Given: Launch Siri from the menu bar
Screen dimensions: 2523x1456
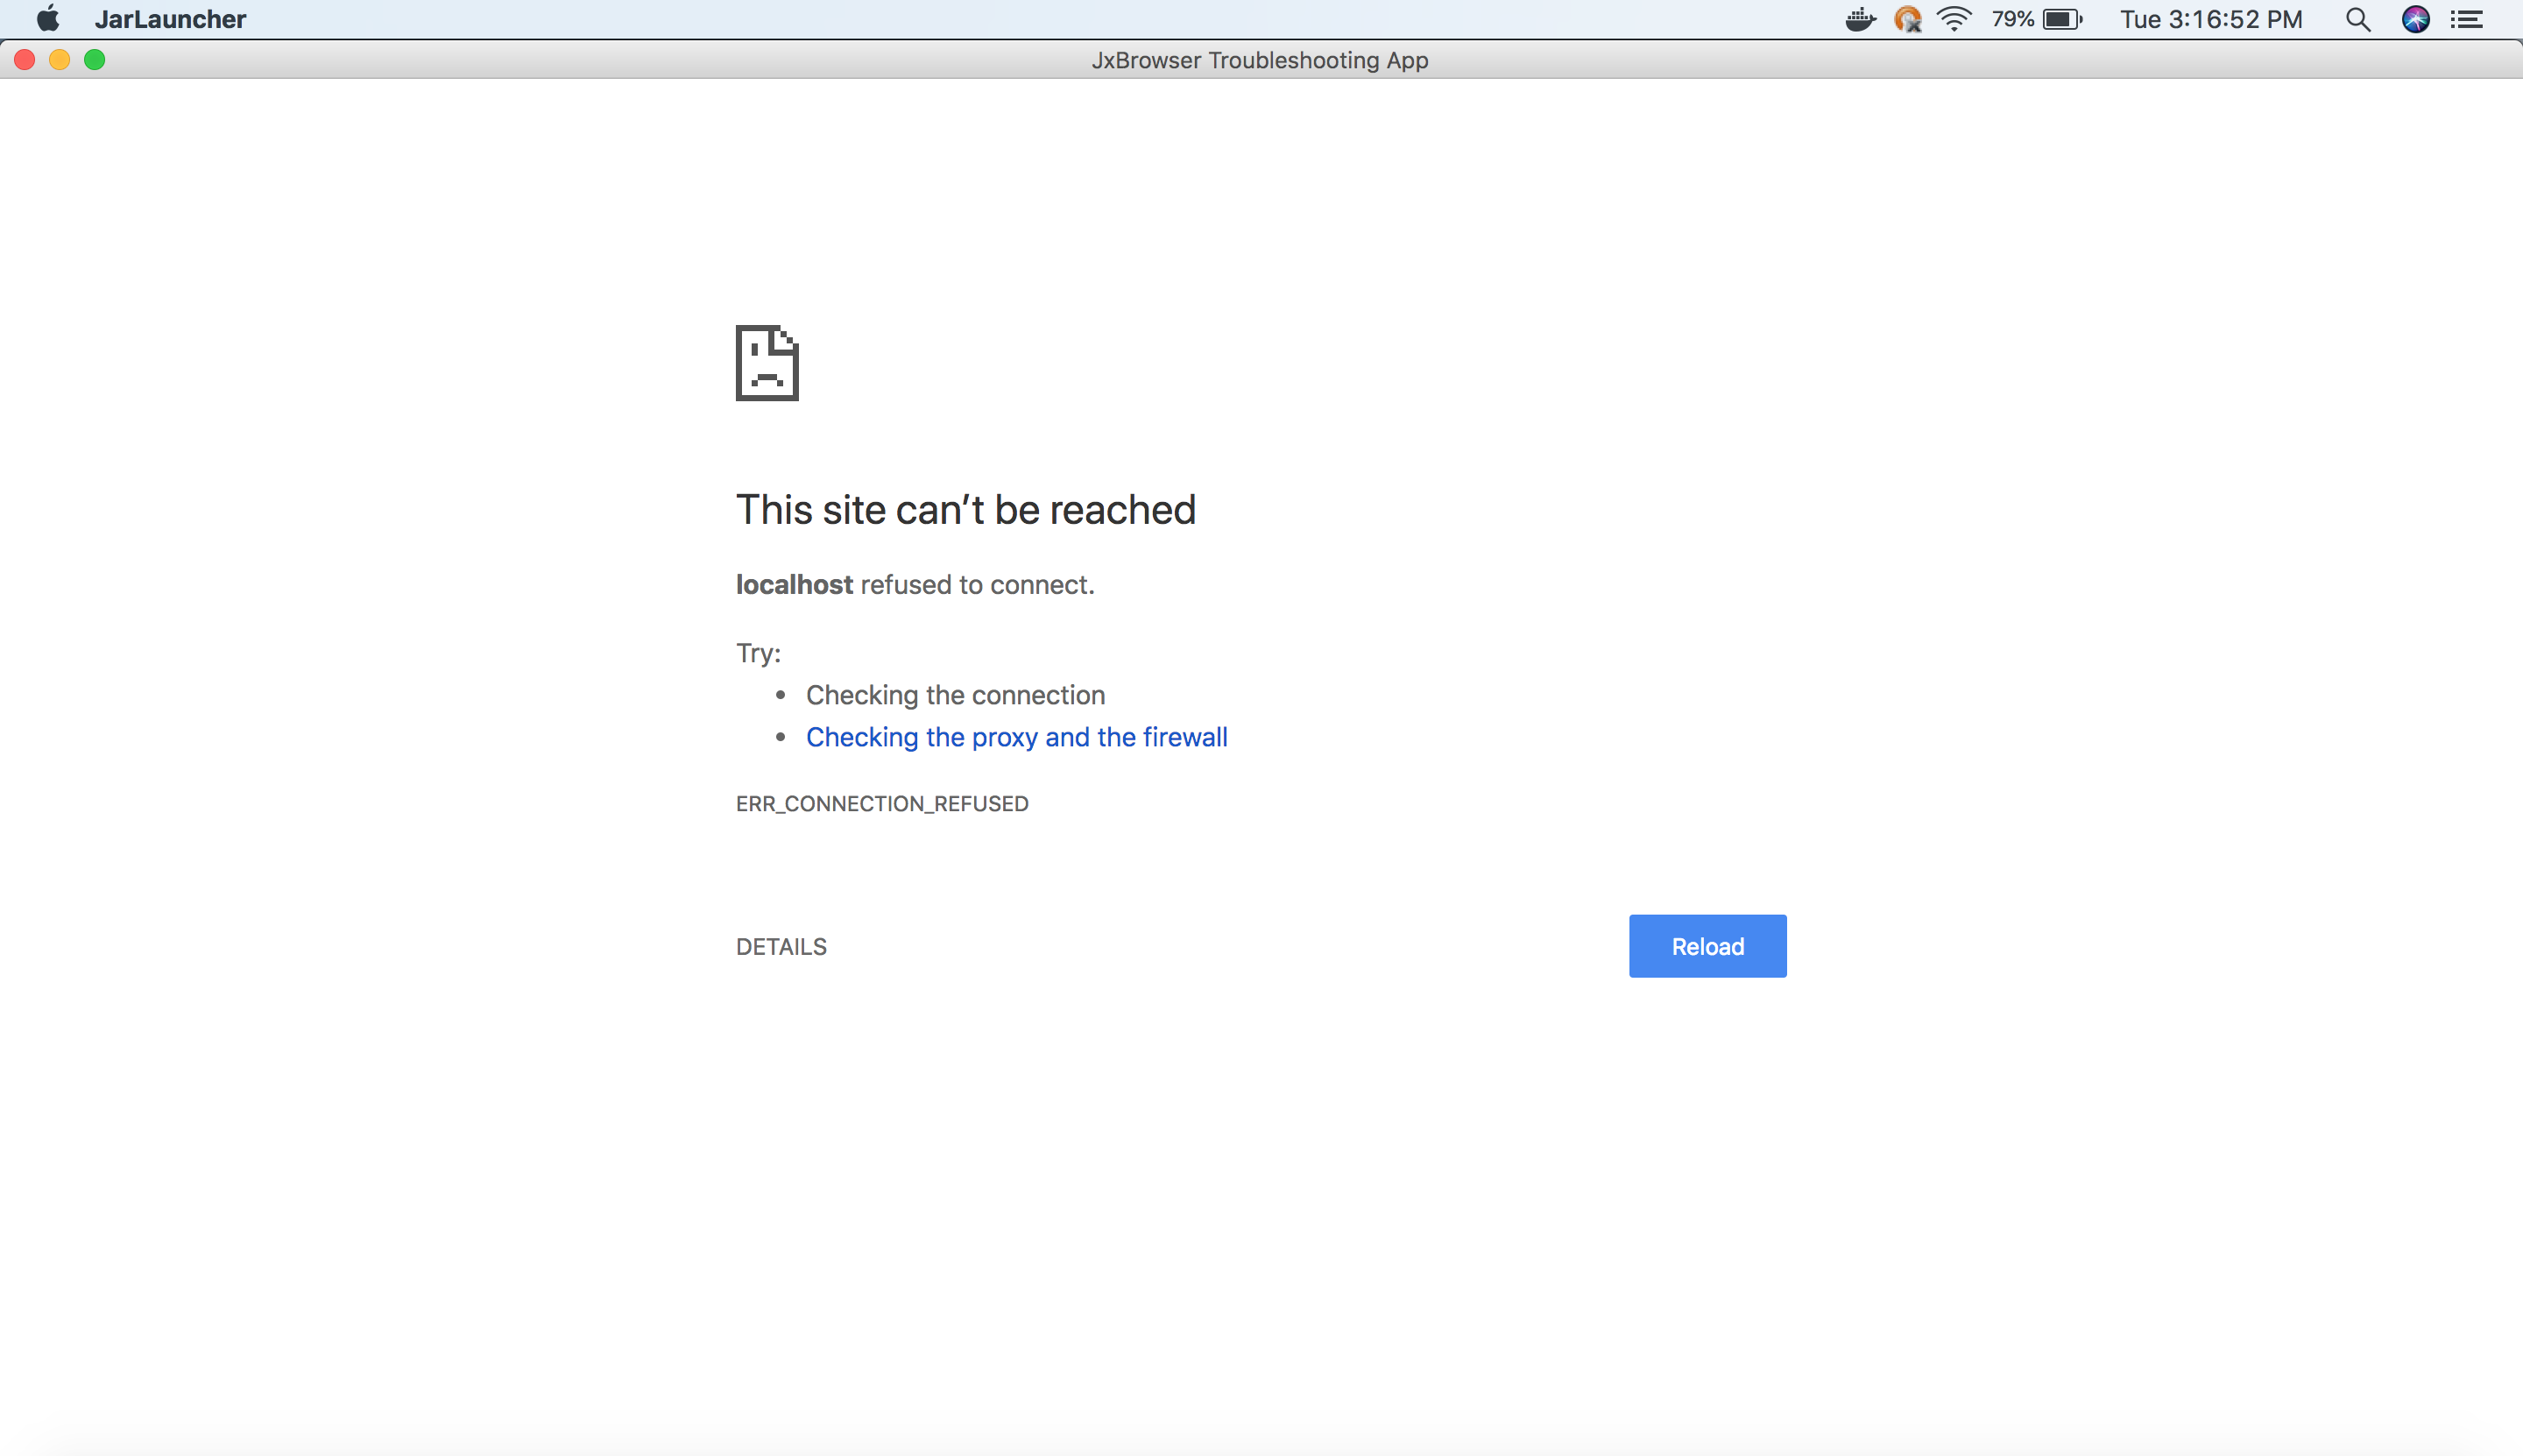Looking at the screenshot, I should (2416, 19).
